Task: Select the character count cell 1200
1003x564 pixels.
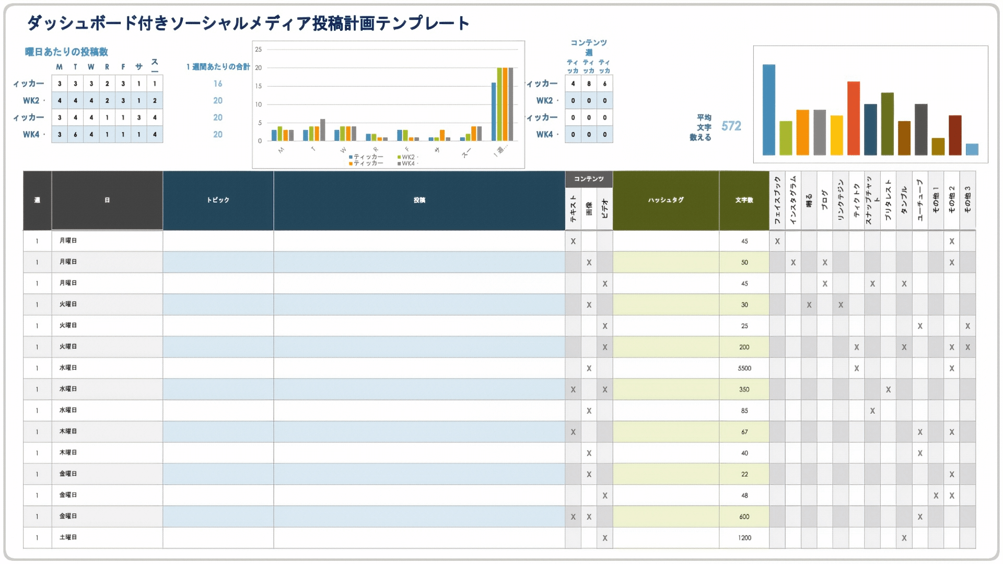Action: coord(744,537)
